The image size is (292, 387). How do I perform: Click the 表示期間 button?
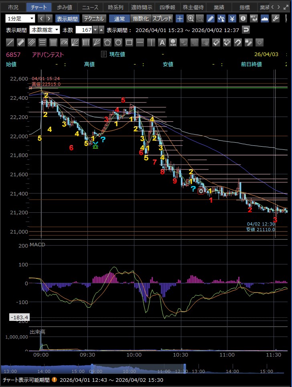[x=67, y=18]
